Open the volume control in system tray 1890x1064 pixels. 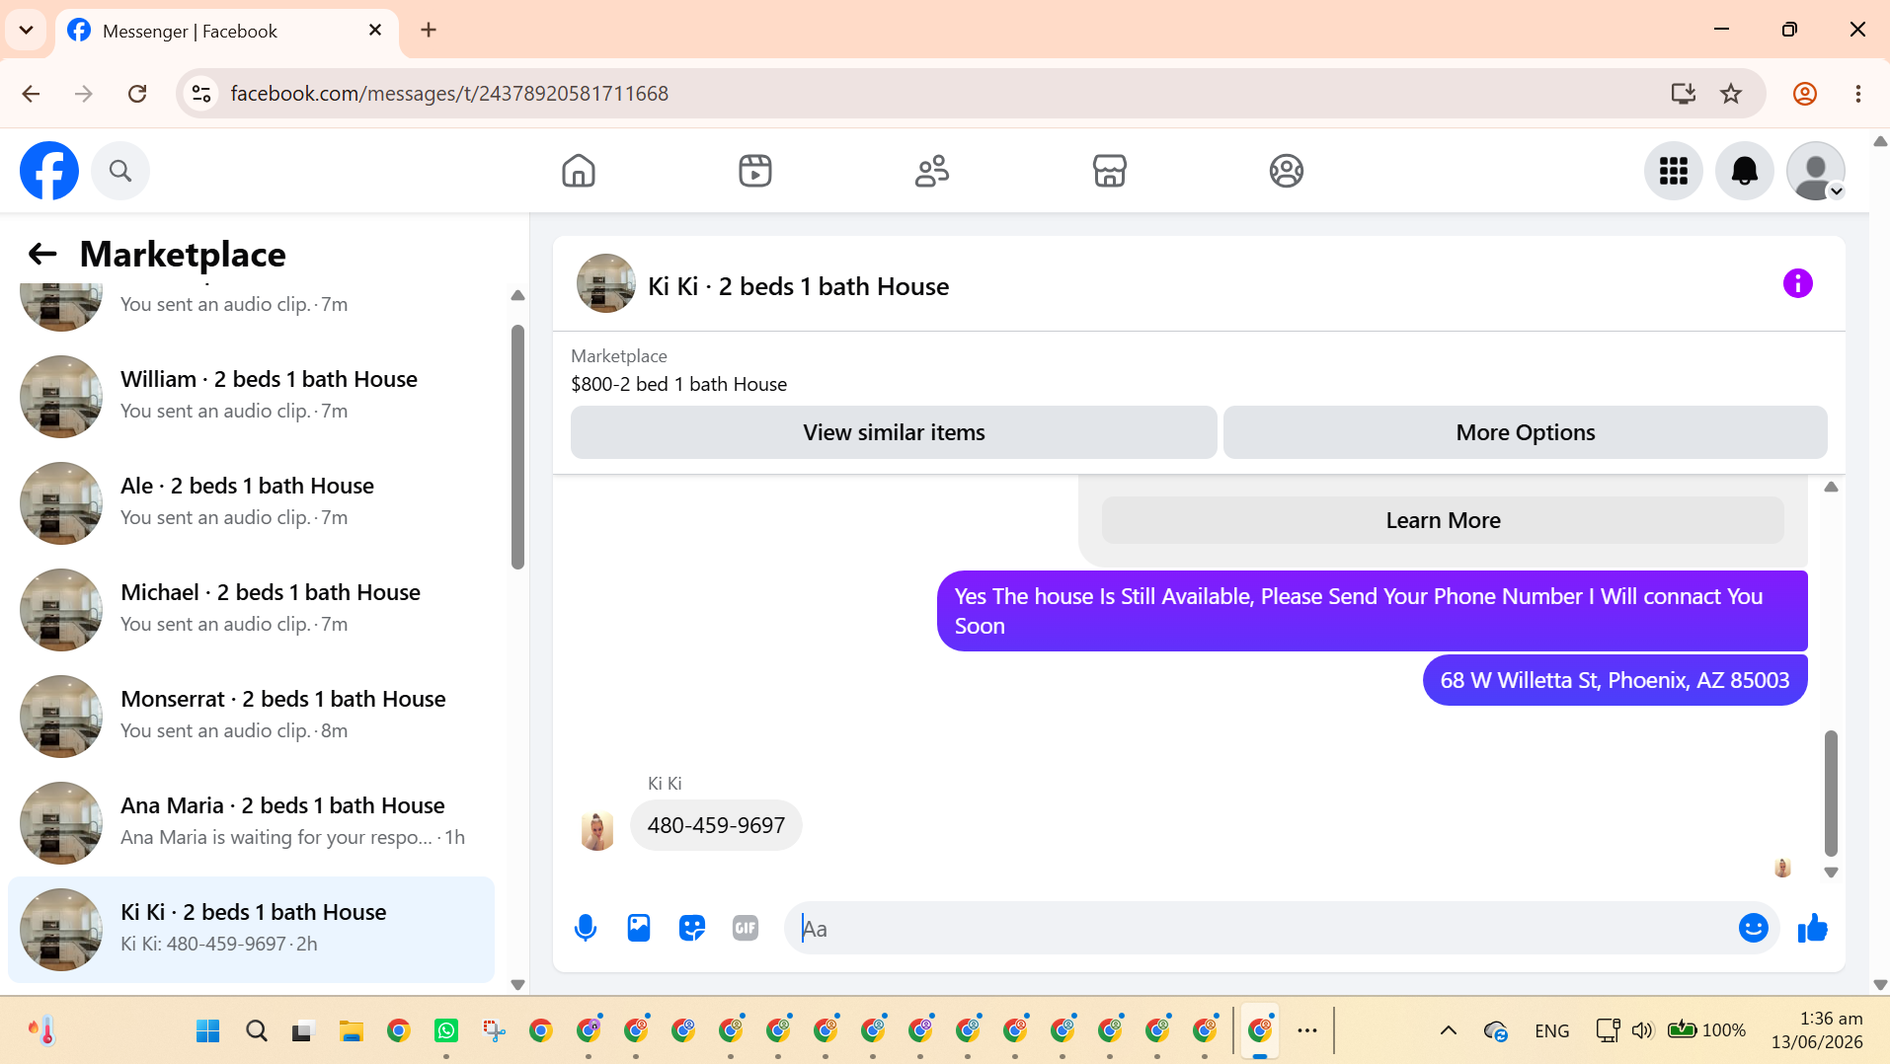[1642, 1030]
